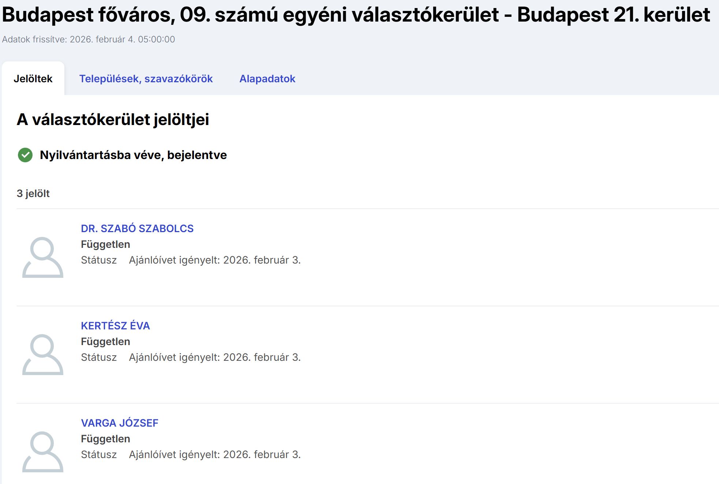Click the Budapest 21. kerület page title
Image resolution: width=719 pixels, height=484 pixels.
(x=356, y=15)
